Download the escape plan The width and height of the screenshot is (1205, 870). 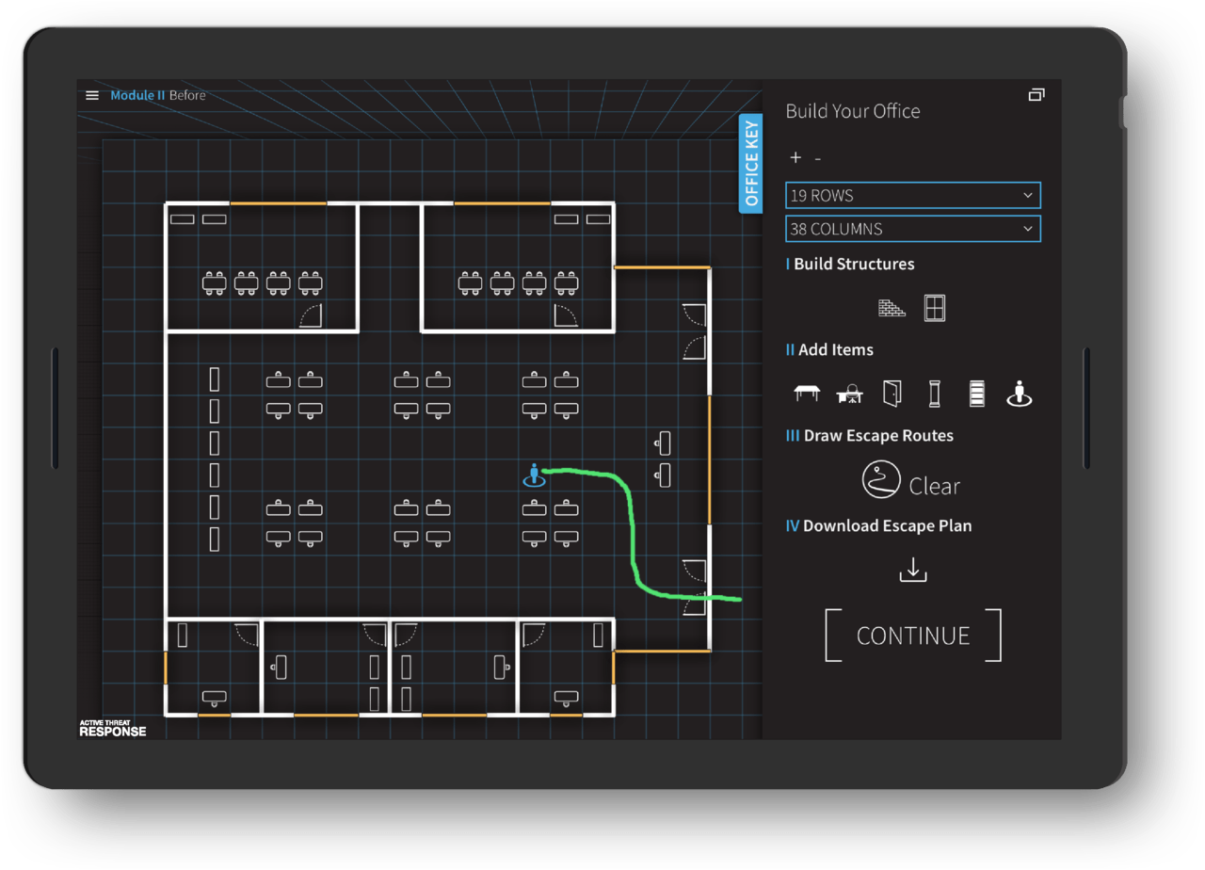coord(912,570)
